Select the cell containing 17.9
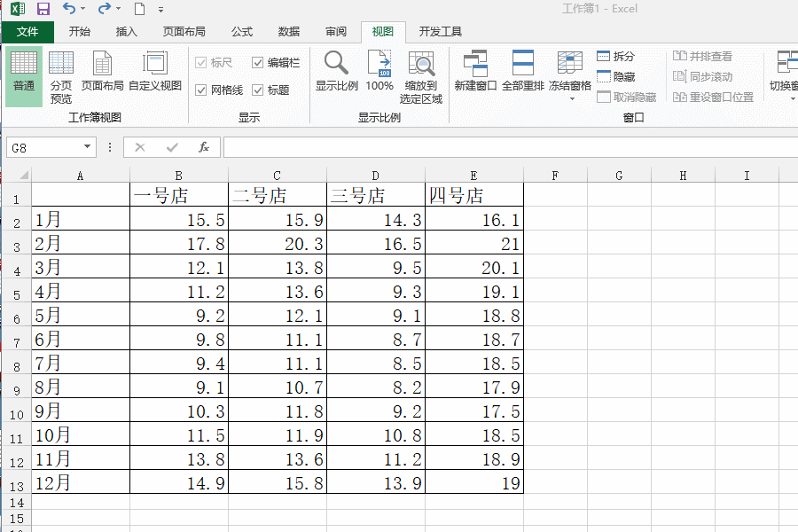This screenshot has width=798, height=532. pos(473,386)
